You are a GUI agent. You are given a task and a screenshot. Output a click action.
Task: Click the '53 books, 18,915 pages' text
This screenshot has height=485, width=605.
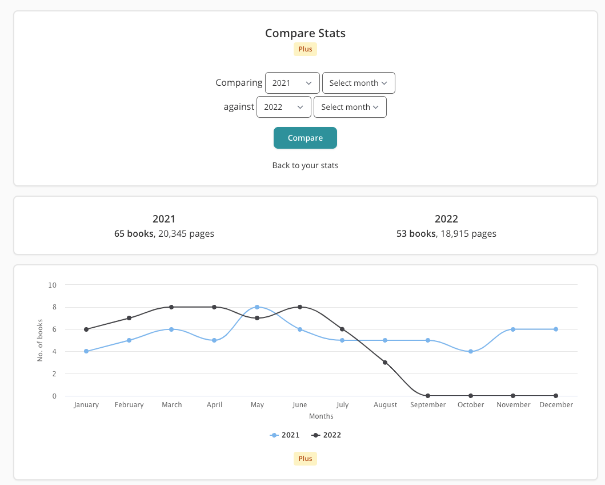(446, 233)
